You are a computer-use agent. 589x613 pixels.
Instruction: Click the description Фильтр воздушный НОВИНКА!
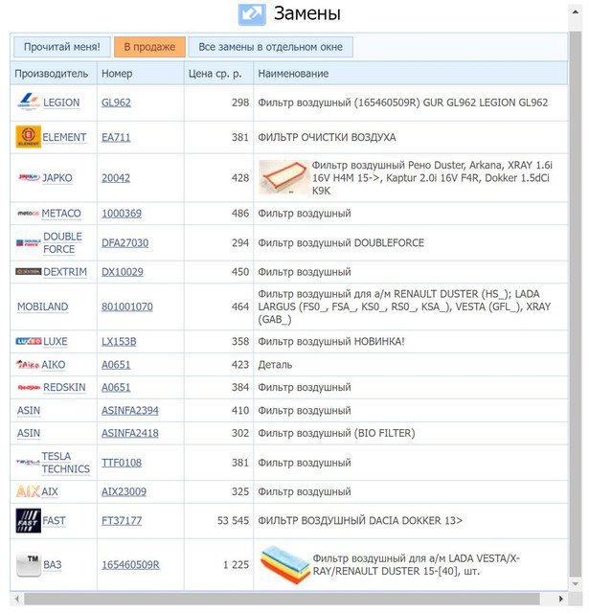[331, 341]
